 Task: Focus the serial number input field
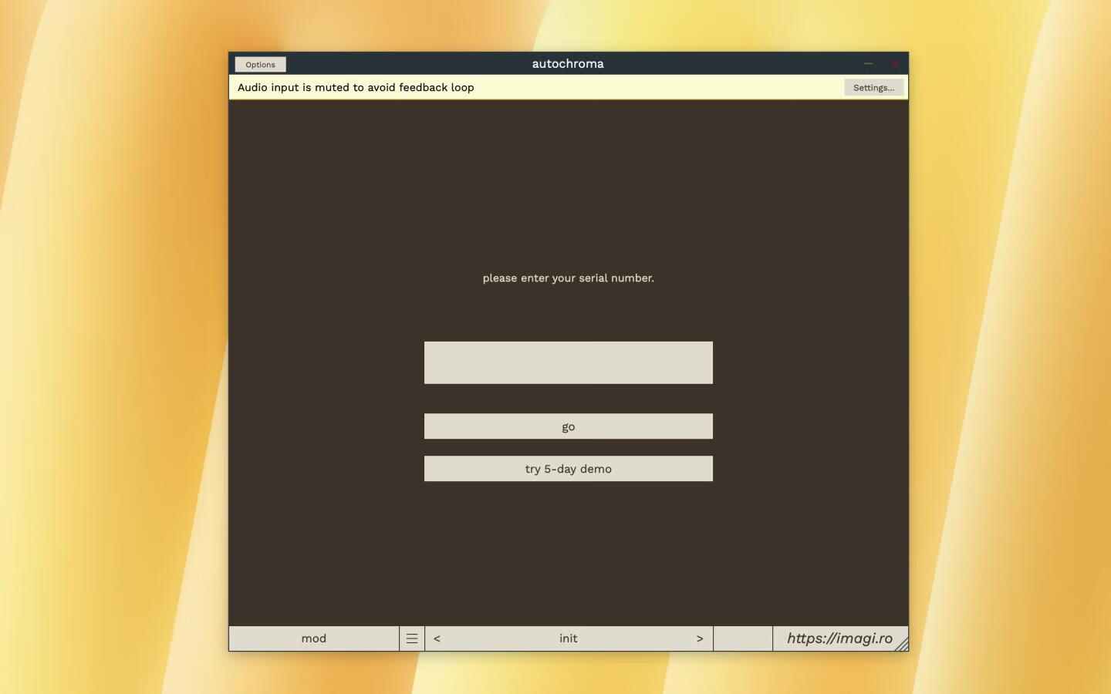point(569,362)
